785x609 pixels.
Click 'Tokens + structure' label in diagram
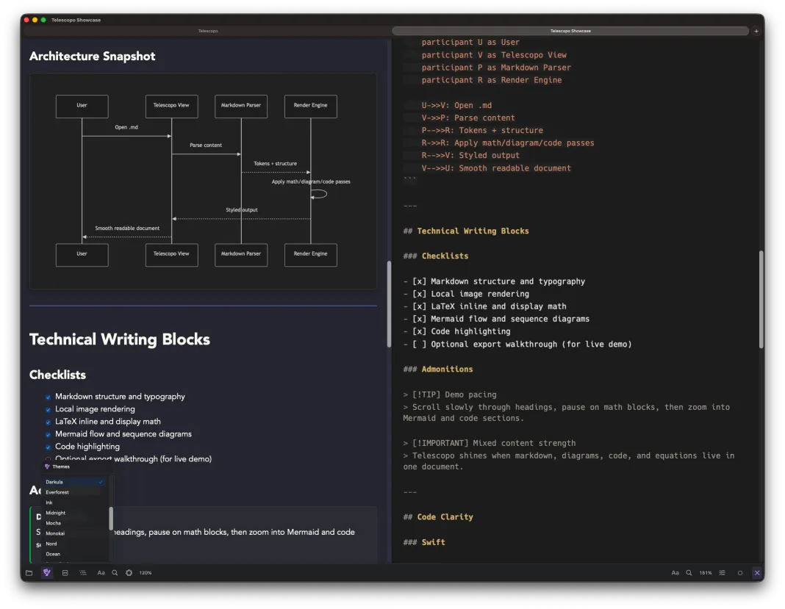pyautogui.click(x=276, y=164)
